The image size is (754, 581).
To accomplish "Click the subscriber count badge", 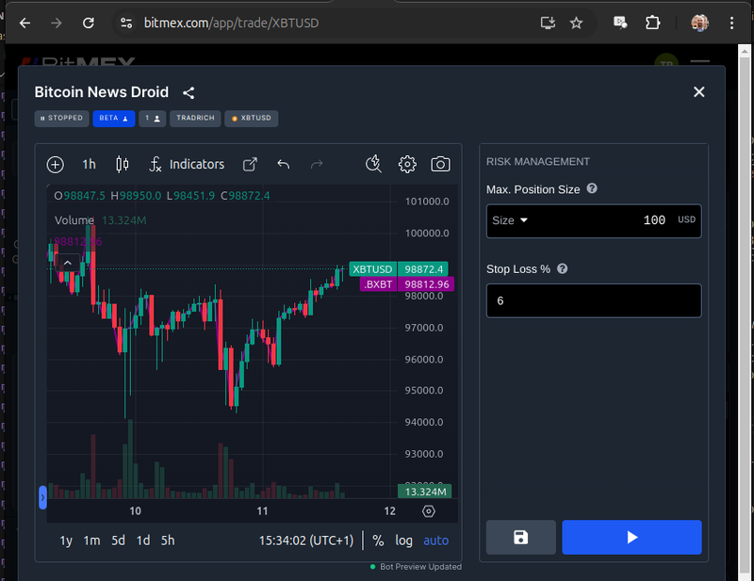I will (x=153, y=119).
